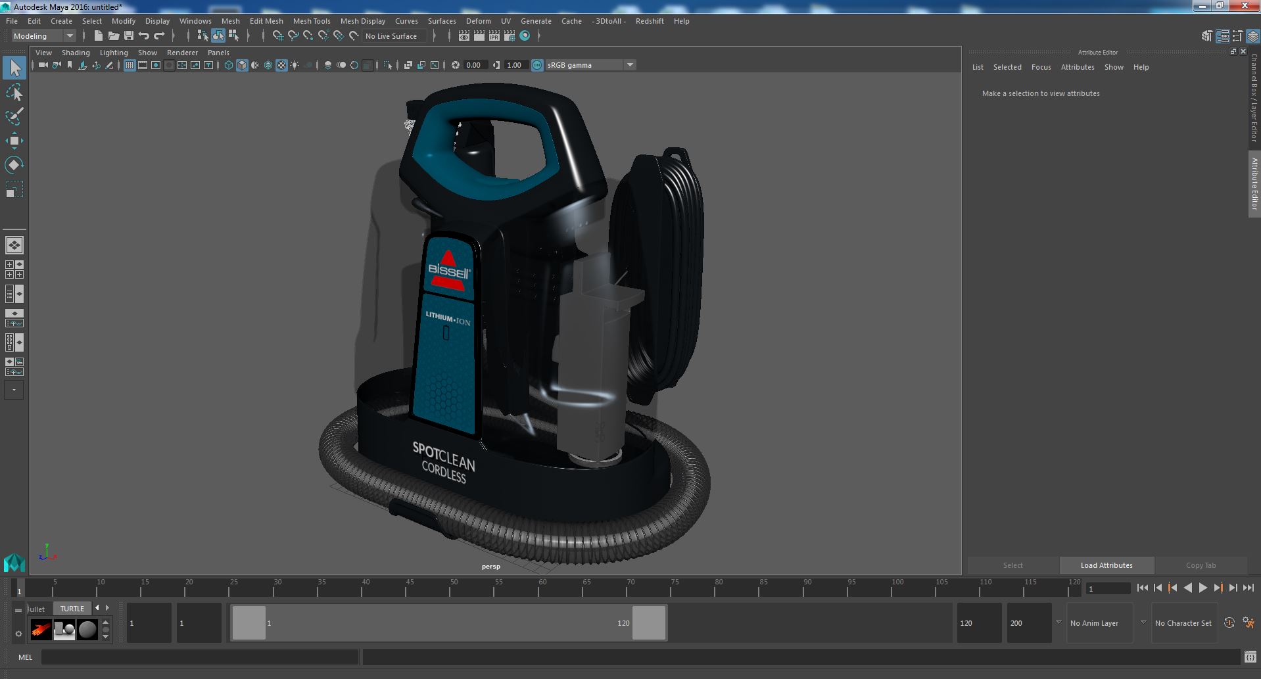
Task: Start IPR render icon
Action: [x=494, y=36]
